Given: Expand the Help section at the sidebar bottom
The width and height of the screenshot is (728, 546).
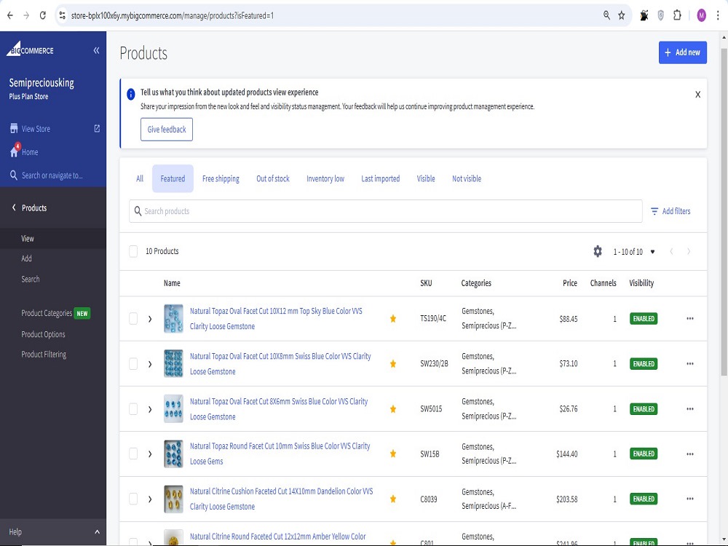Looking at the screenshot, I should pyautogui.click(x=53, y=531).
